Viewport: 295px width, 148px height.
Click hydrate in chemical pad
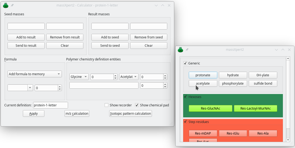(x=233, y=75)
